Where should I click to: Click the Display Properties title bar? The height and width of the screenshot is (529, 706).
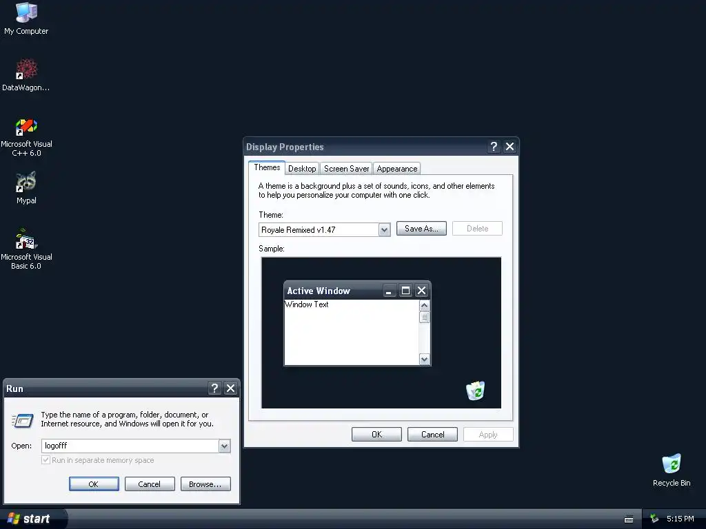click(365, 147)
